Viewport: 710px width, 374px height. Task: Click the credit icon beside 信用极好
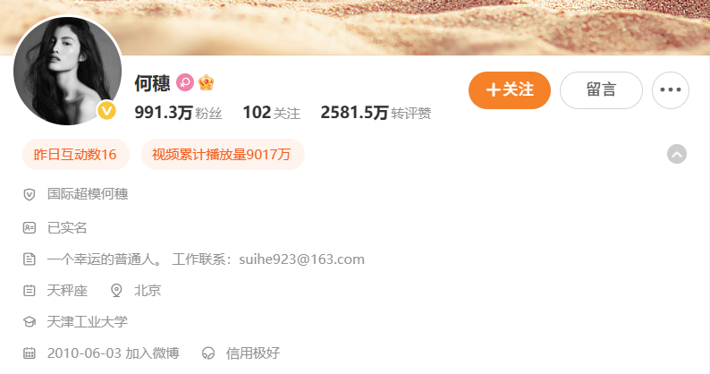[x=208, y=353]
